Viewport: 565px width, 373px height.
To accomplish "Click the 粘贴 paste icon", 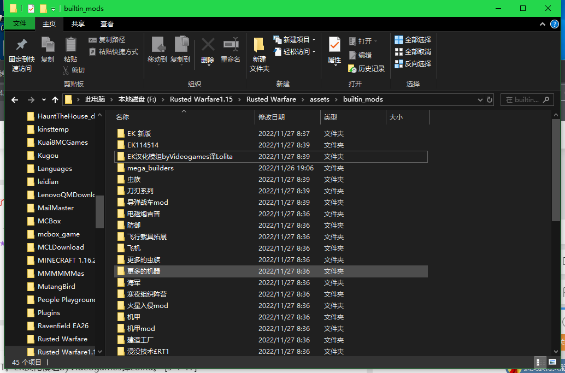I will 70,45.
